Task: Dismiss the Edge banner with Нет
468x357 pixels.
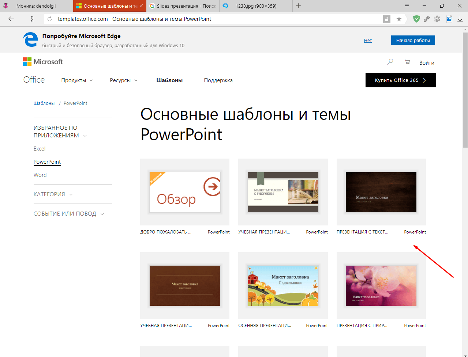Action: tap(368, 41)
